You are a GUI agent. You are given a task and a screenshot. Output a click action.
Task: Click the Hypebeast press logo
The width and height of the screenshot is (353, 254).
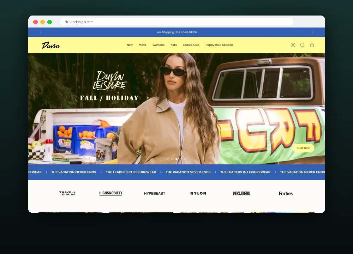155,193
